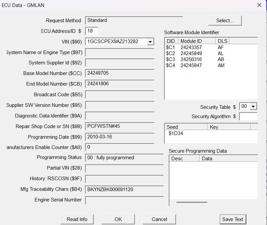Click the Module ID column header

(x=197, y=41)
